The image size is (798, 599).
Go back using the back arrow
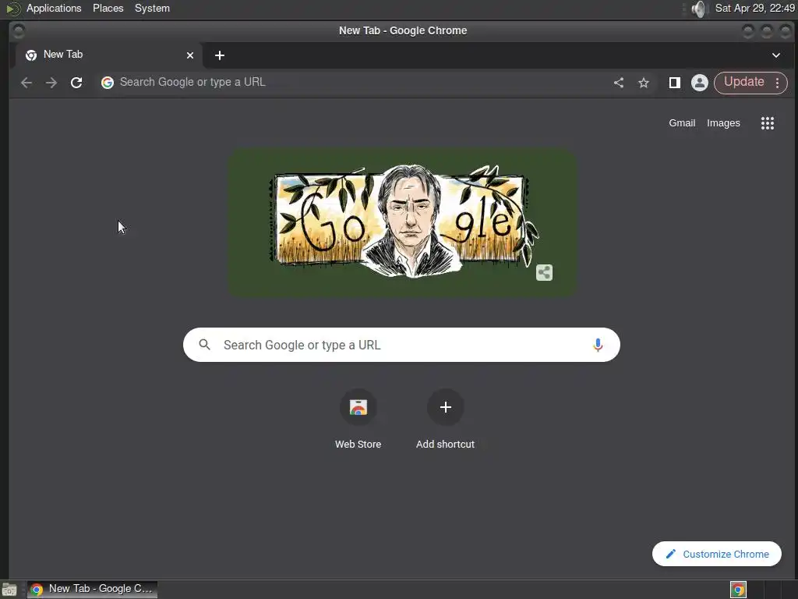(26, 83)
